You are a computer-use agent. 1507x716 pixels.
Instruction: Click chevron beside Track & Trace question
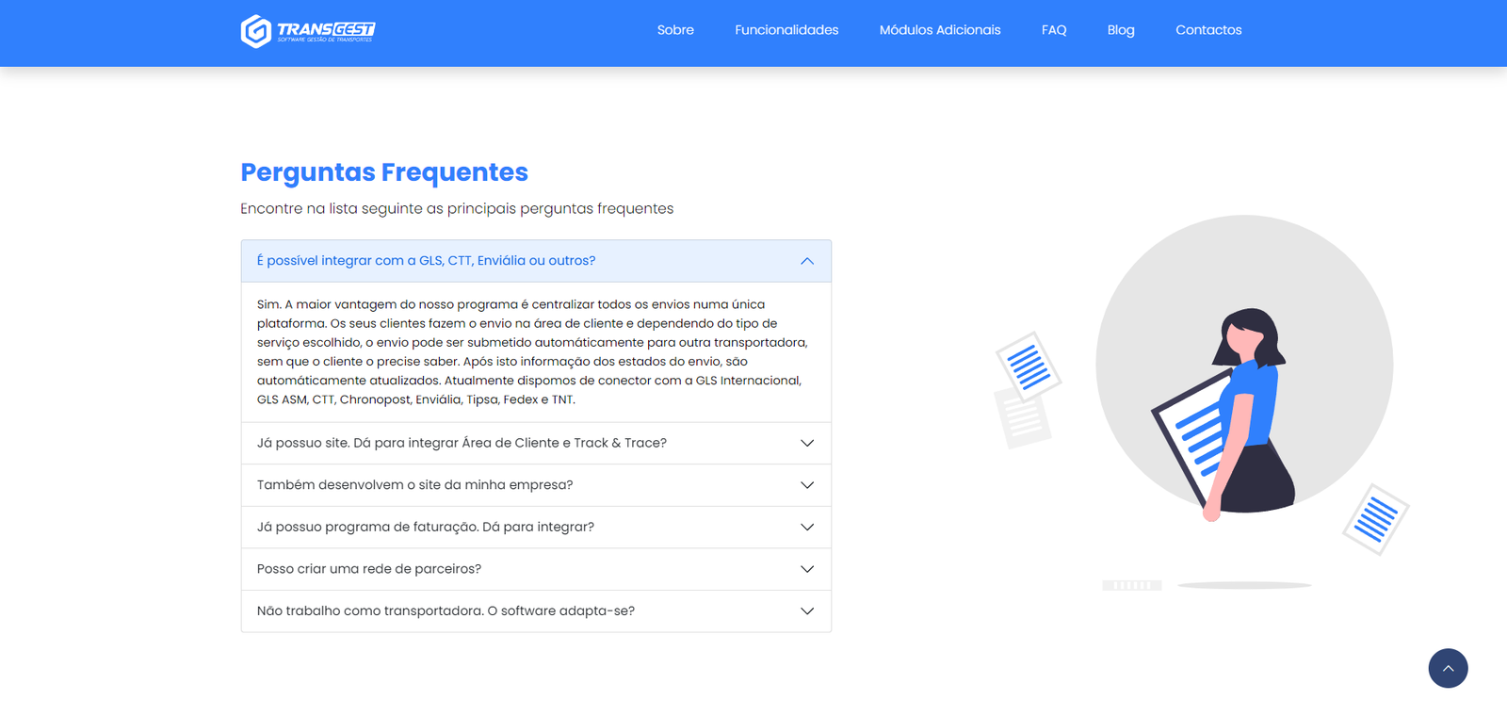tap(807, 443)
